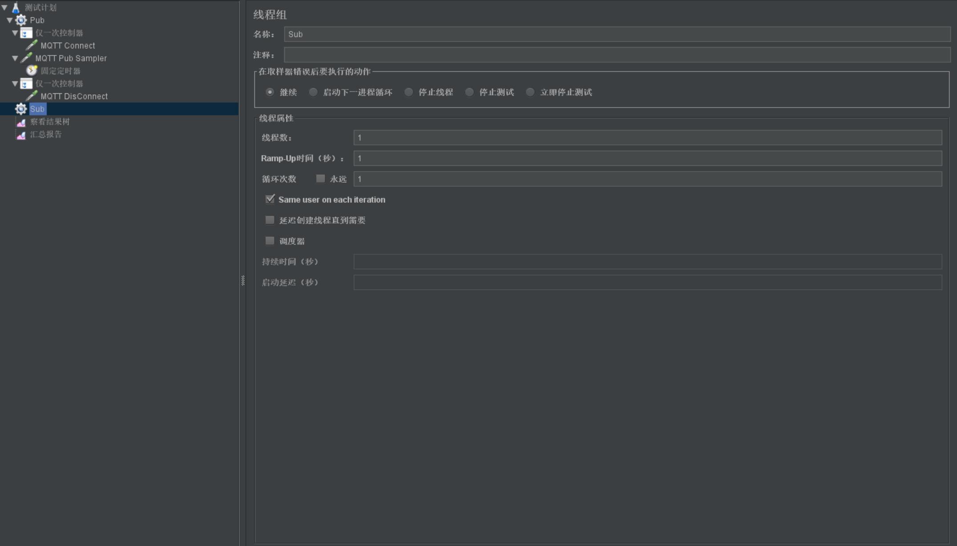Click the 线程组 panel heading
The height and width of the screenshot is (546, 957).
[x=270, y=15]
